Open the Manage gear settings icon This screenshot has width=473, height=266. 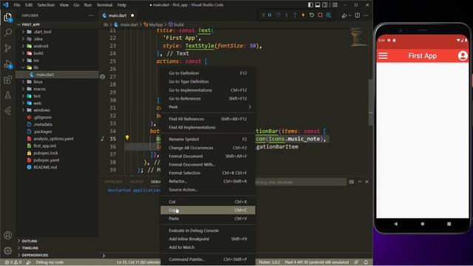point(8,250)
